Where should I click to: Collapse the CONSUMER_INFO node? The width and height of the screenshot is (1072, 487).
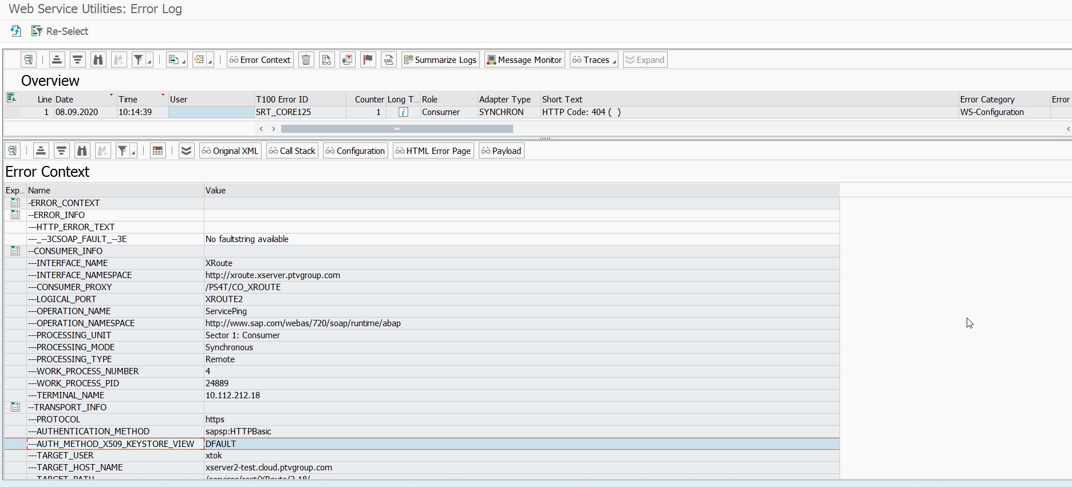[x=15, y=251]
